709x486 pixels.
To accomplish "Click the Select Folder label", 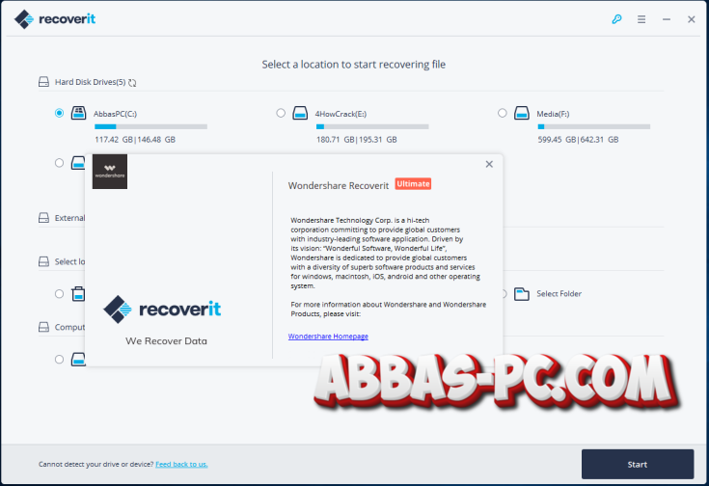I will point(559,294).
